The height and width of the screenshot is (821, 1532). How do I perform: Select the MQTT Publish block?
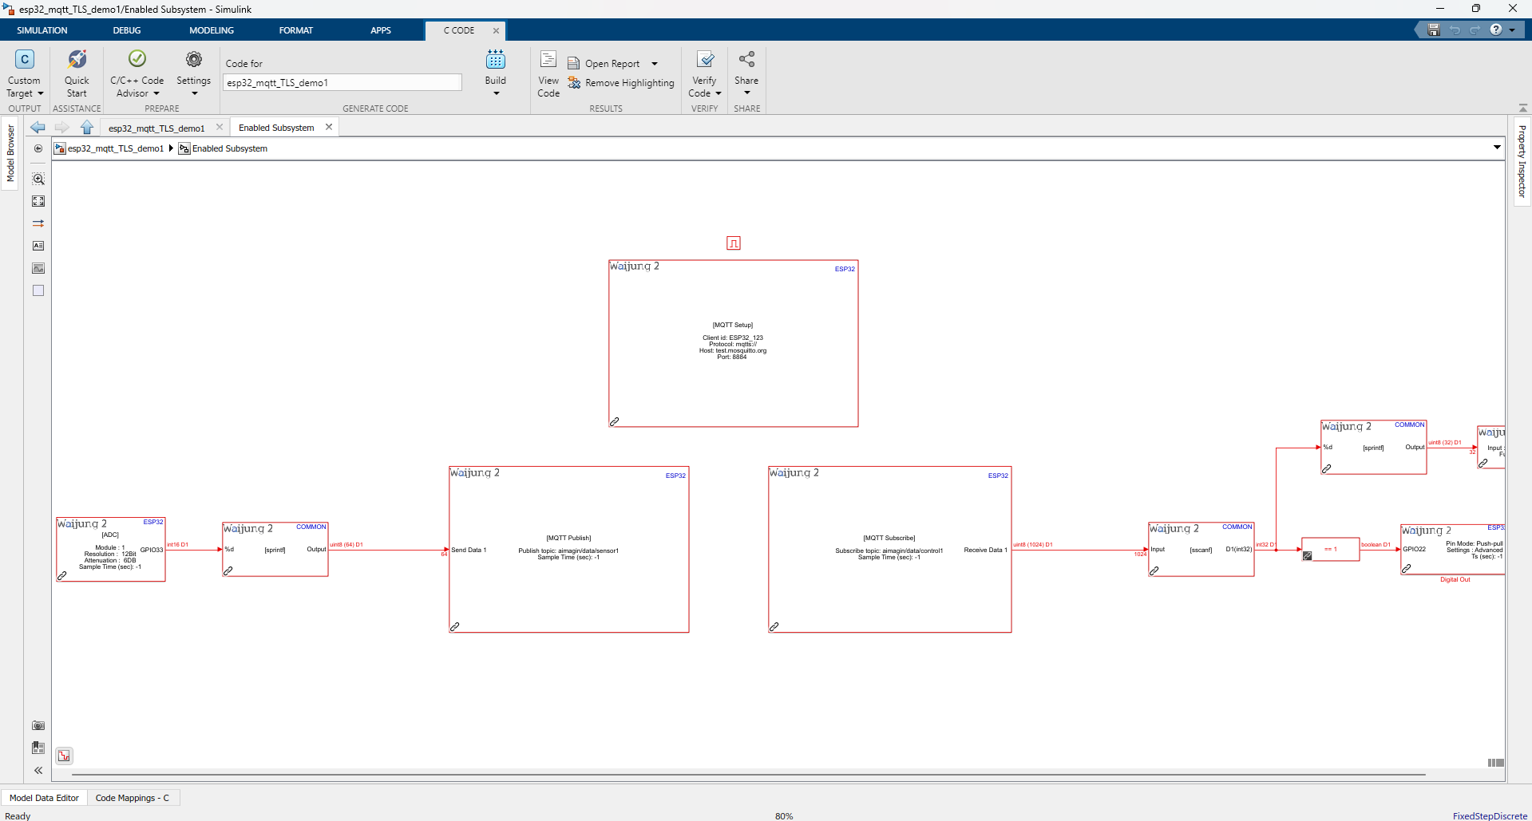[x=569, y=550]
